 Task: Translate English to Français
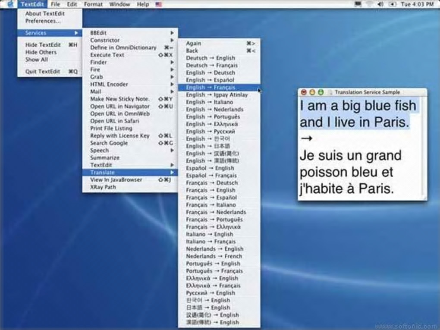[219, 88]
